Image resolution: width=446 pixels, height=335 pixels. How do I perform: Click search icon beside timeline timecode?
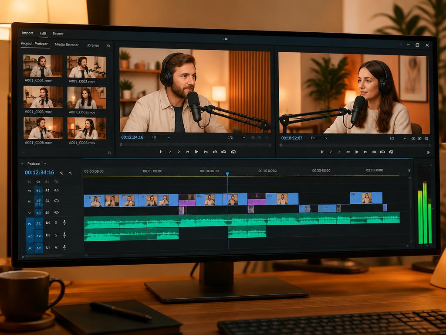coord(61,173)
